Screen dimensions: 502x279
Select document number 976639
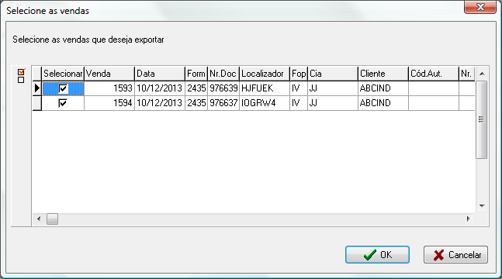(223, 88)
